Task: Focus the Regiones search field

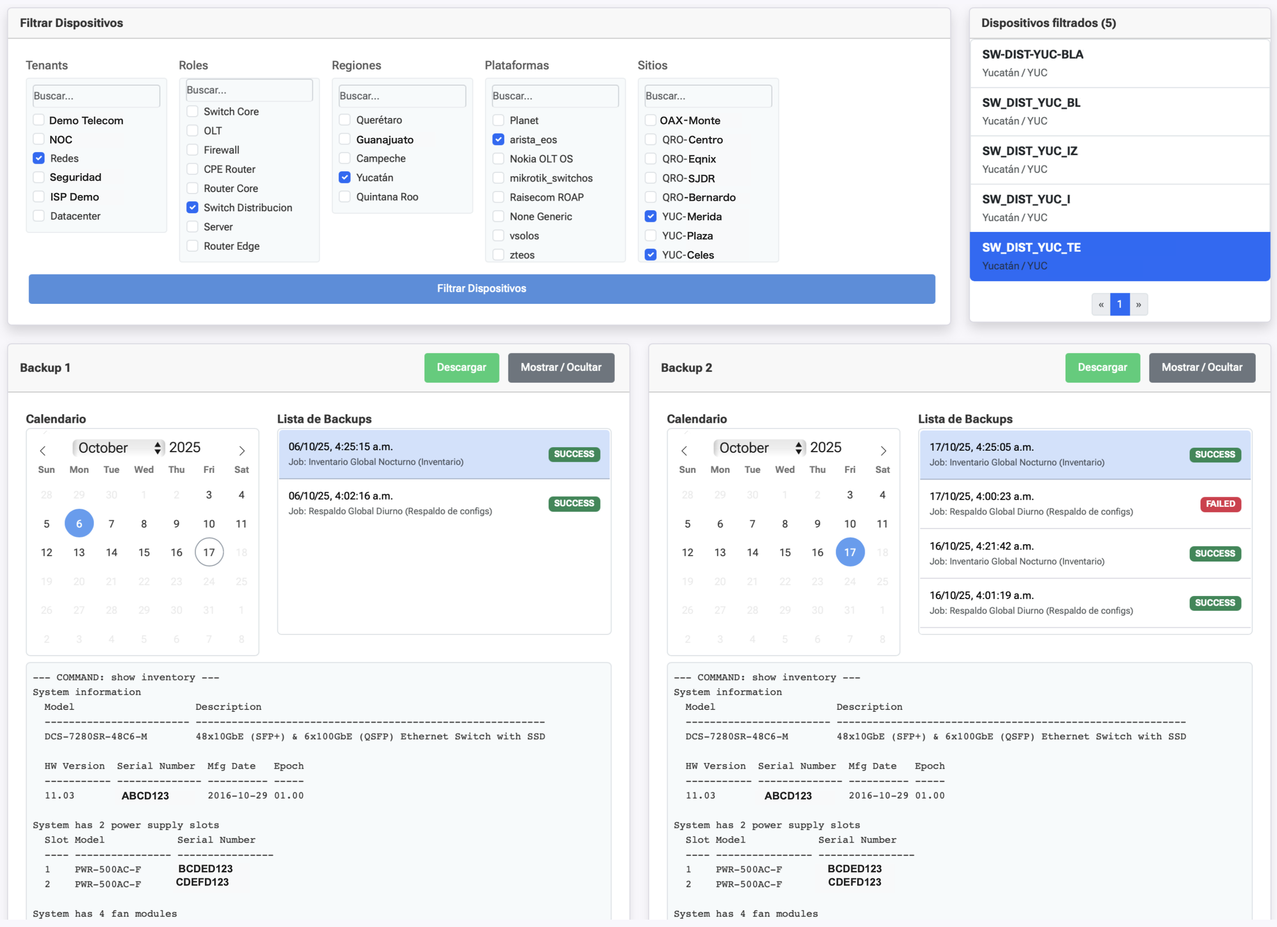Action: click(403, 96)
